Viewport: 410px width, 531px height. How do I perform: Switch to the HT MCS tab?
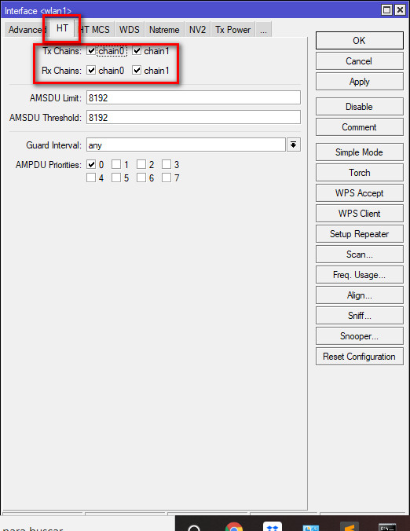96,30
